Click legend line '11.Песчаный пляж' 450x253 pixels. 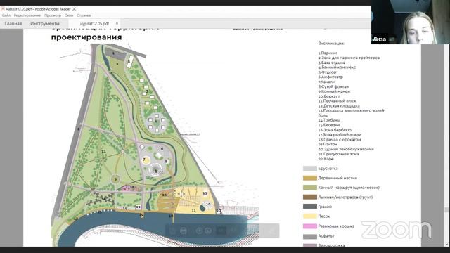click(337, 101)
